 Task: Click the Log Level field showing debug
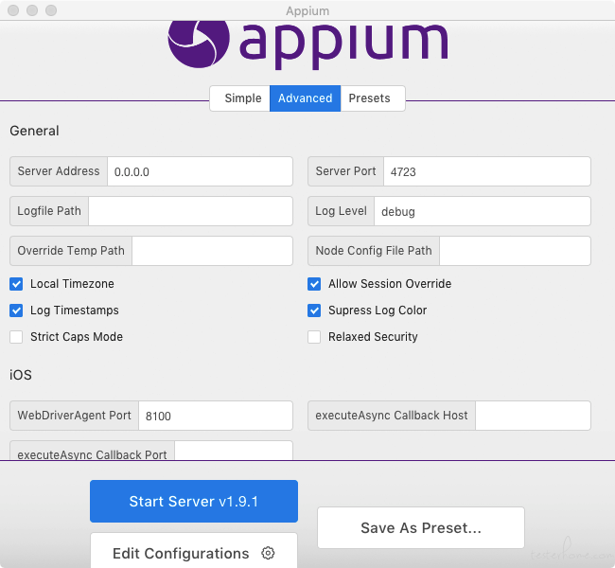(482, 211)
